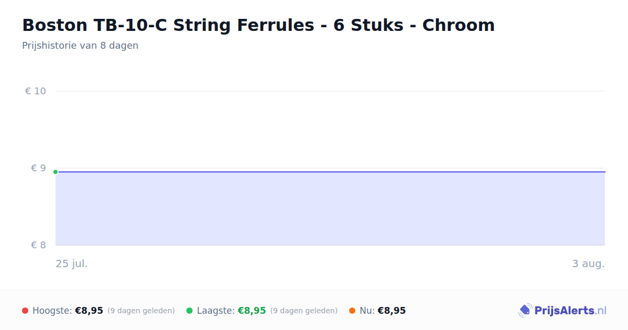Click the green Laagste legend dot
Screen dimensions: 628x330
[189, 311]
